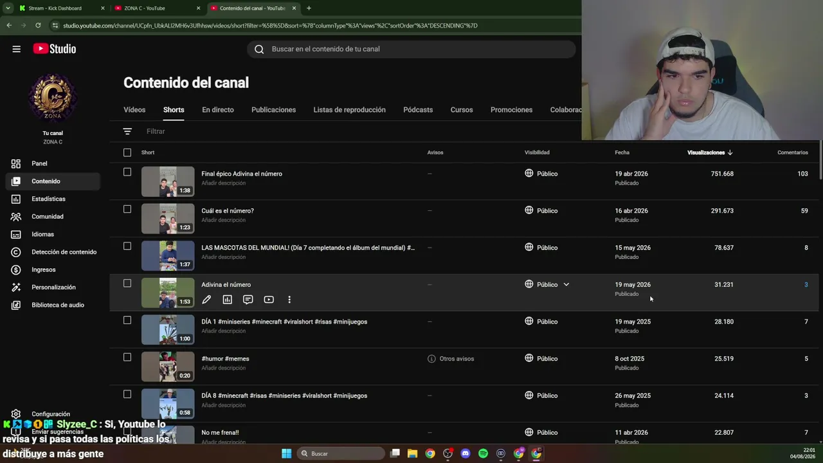The width and height of the screenshot is (823, 463).
Task: Open #humor #memes short title
Action: click(x=225, y=359)
